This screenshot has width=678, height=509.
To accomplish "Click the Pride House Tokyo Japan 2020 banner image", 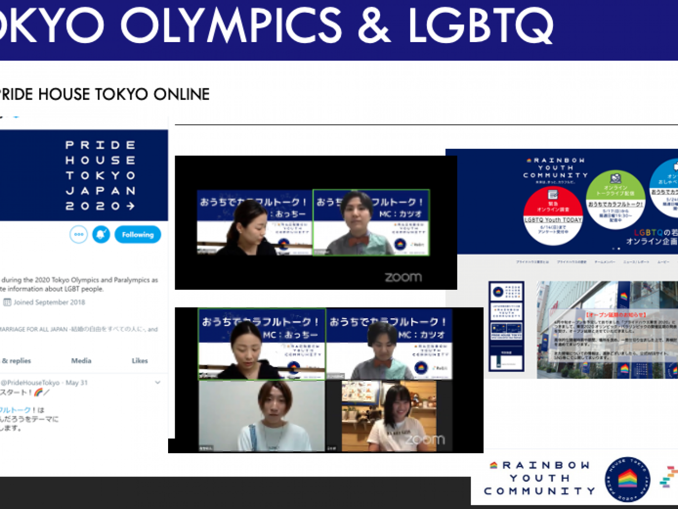I will tap(84, 175).
